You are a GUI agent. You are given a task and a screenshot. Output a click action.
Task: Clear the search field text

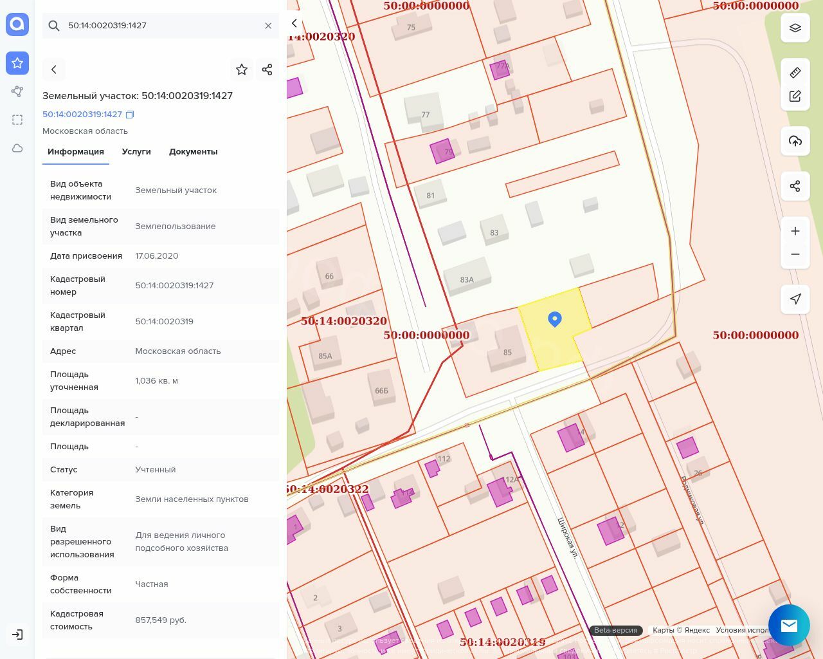click(268, 26)
